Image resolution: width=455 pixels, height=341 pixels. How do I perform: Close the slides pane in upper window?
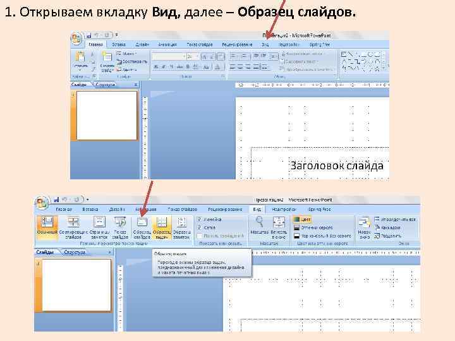[x=135, y=85]
